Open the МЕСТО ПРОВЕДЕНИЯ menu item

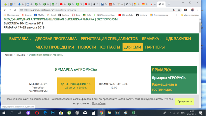[55, 47]
